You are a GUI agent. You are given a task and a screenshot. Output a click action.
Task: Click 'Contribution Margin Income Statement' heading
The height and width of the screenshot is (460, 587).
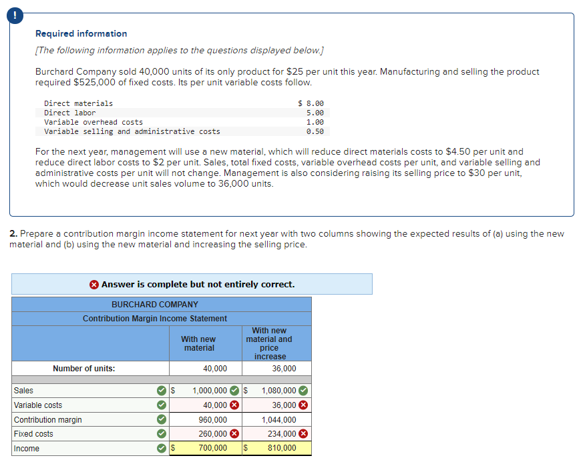tap(155, 319)
